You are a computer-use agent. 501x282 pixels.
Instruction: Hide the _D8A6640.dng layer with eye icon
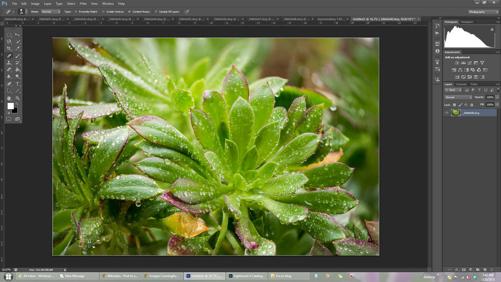(446, 113)
